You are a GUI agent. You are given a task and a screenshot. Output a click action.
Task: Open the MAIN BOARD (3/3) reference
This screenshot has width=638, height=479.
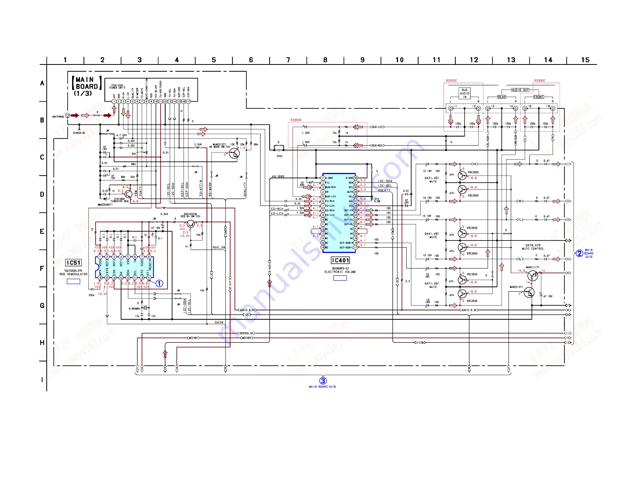(x=322, y=387)
